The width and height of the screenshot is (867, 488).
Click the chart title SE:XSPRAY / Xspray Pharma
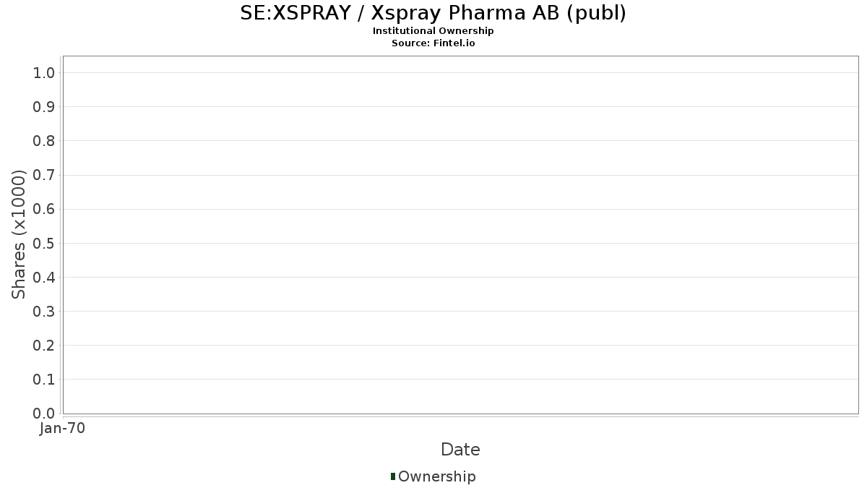click(433, 13)
